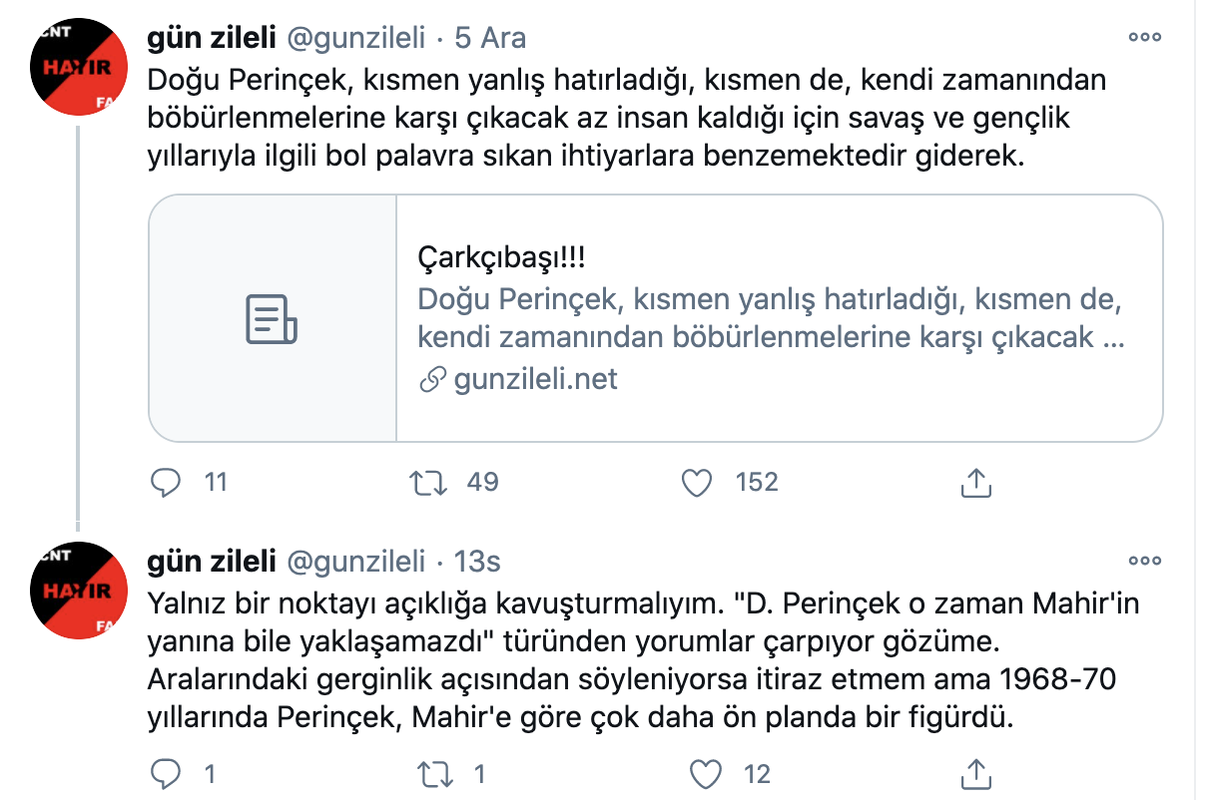Reply to the Doğu Perinçek tweet
Image resolution: width=1208 pixels, height=800 pixels.
(165, 483)
